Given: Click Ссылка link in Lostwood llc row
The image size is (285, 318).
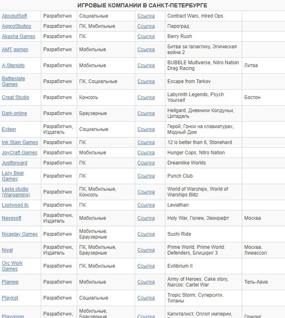Looking at the screenshot, I should [x=146, y=205].
